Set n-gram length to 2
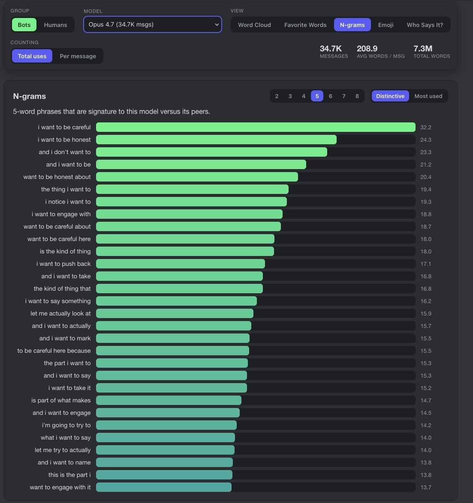Viewport: 473px width, 503px height. (x=277, y=96)
